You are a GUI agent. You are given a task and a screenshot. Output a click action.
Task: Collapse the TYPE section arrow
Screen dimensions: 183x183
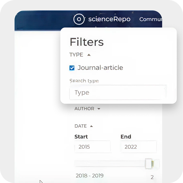coord(89,55)
